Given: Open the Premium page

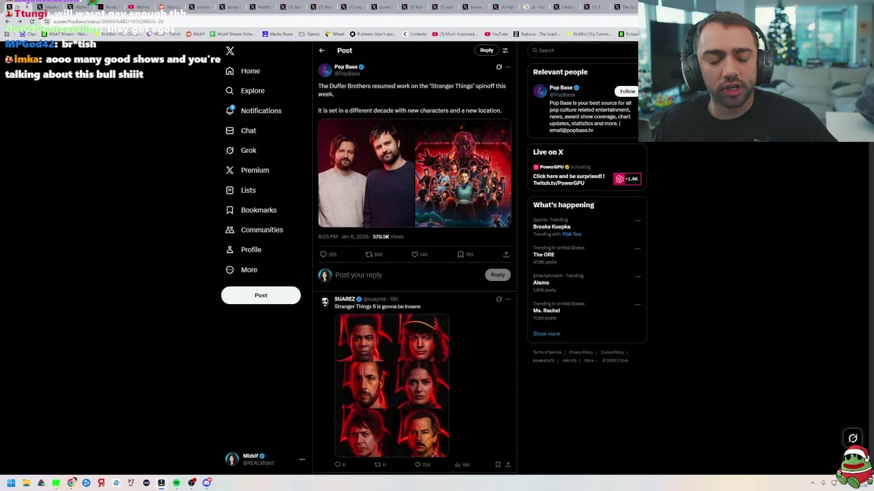Looking at the screenshot, I should [247, 170].
